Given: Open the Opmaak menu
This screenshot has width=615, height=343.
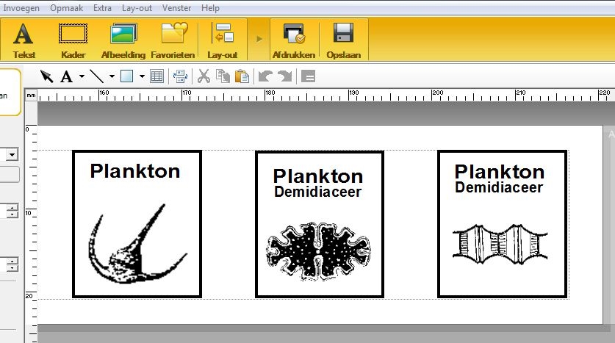Looking at the screenshot, I should click(66, 8).
